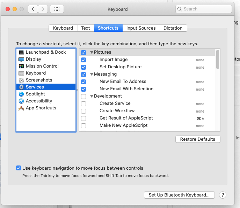Enable Make New AppleScript checkbox

point(83,126)
